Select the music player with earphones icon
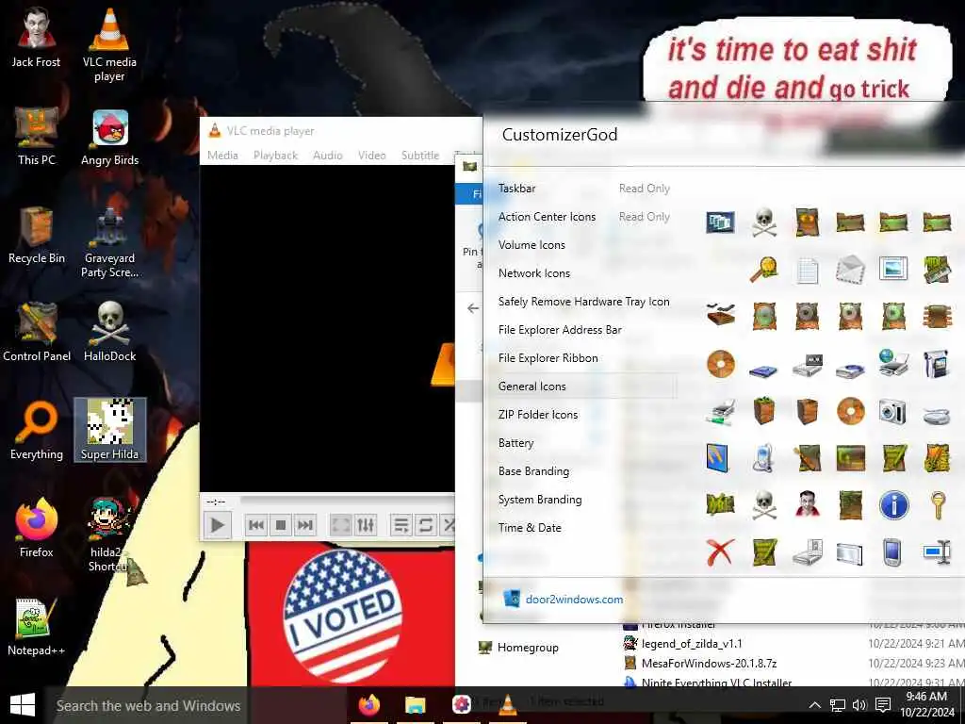This screenshot has width=965, height=724. pyautogui.click(x=763, y=458)
